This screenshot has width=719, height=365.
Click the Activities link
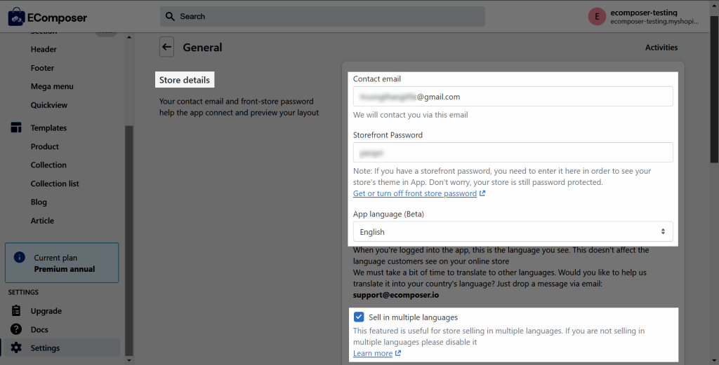point(661,47)
